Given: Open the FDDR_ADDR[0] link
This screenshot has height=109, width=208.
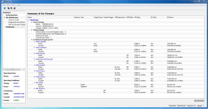Looking at the screenshot, I should 41,42.
